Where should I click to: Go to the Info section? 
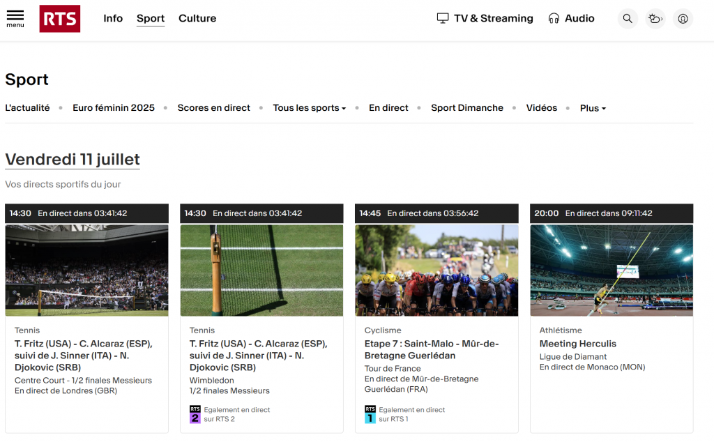(x=113, y=18)
